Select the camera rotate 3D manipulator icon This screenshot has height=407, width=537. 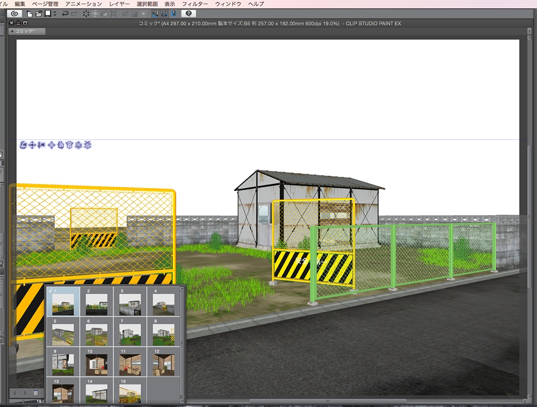(x=23, y=145)
